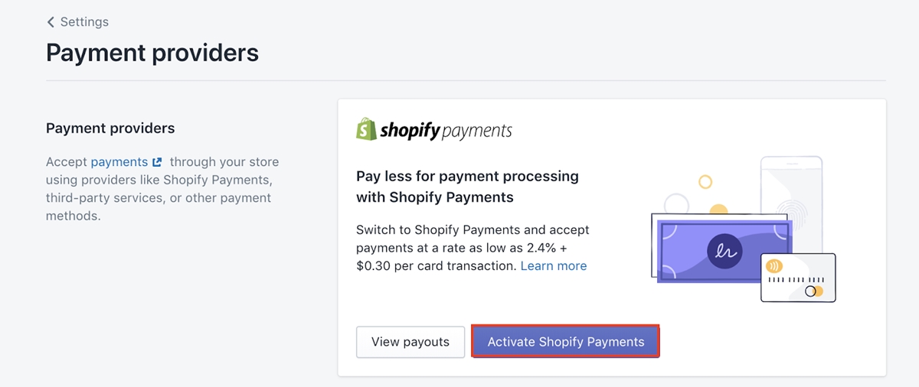Click the View payouts button
This screenshot has height=387, width=919.
[x=410, y=342]
